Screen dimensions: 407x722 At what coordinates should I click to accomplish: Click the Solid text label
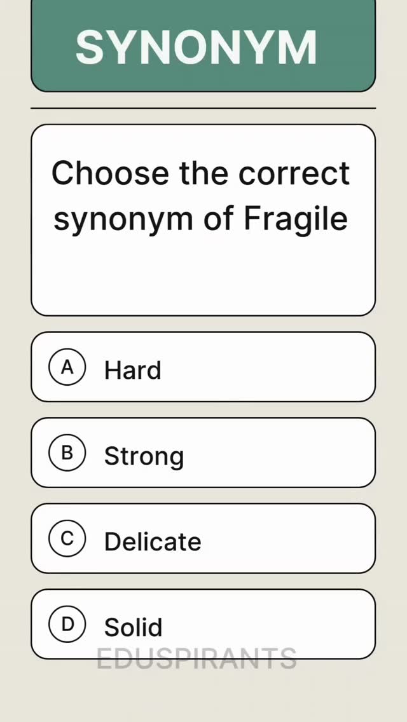tap(133, 627)
